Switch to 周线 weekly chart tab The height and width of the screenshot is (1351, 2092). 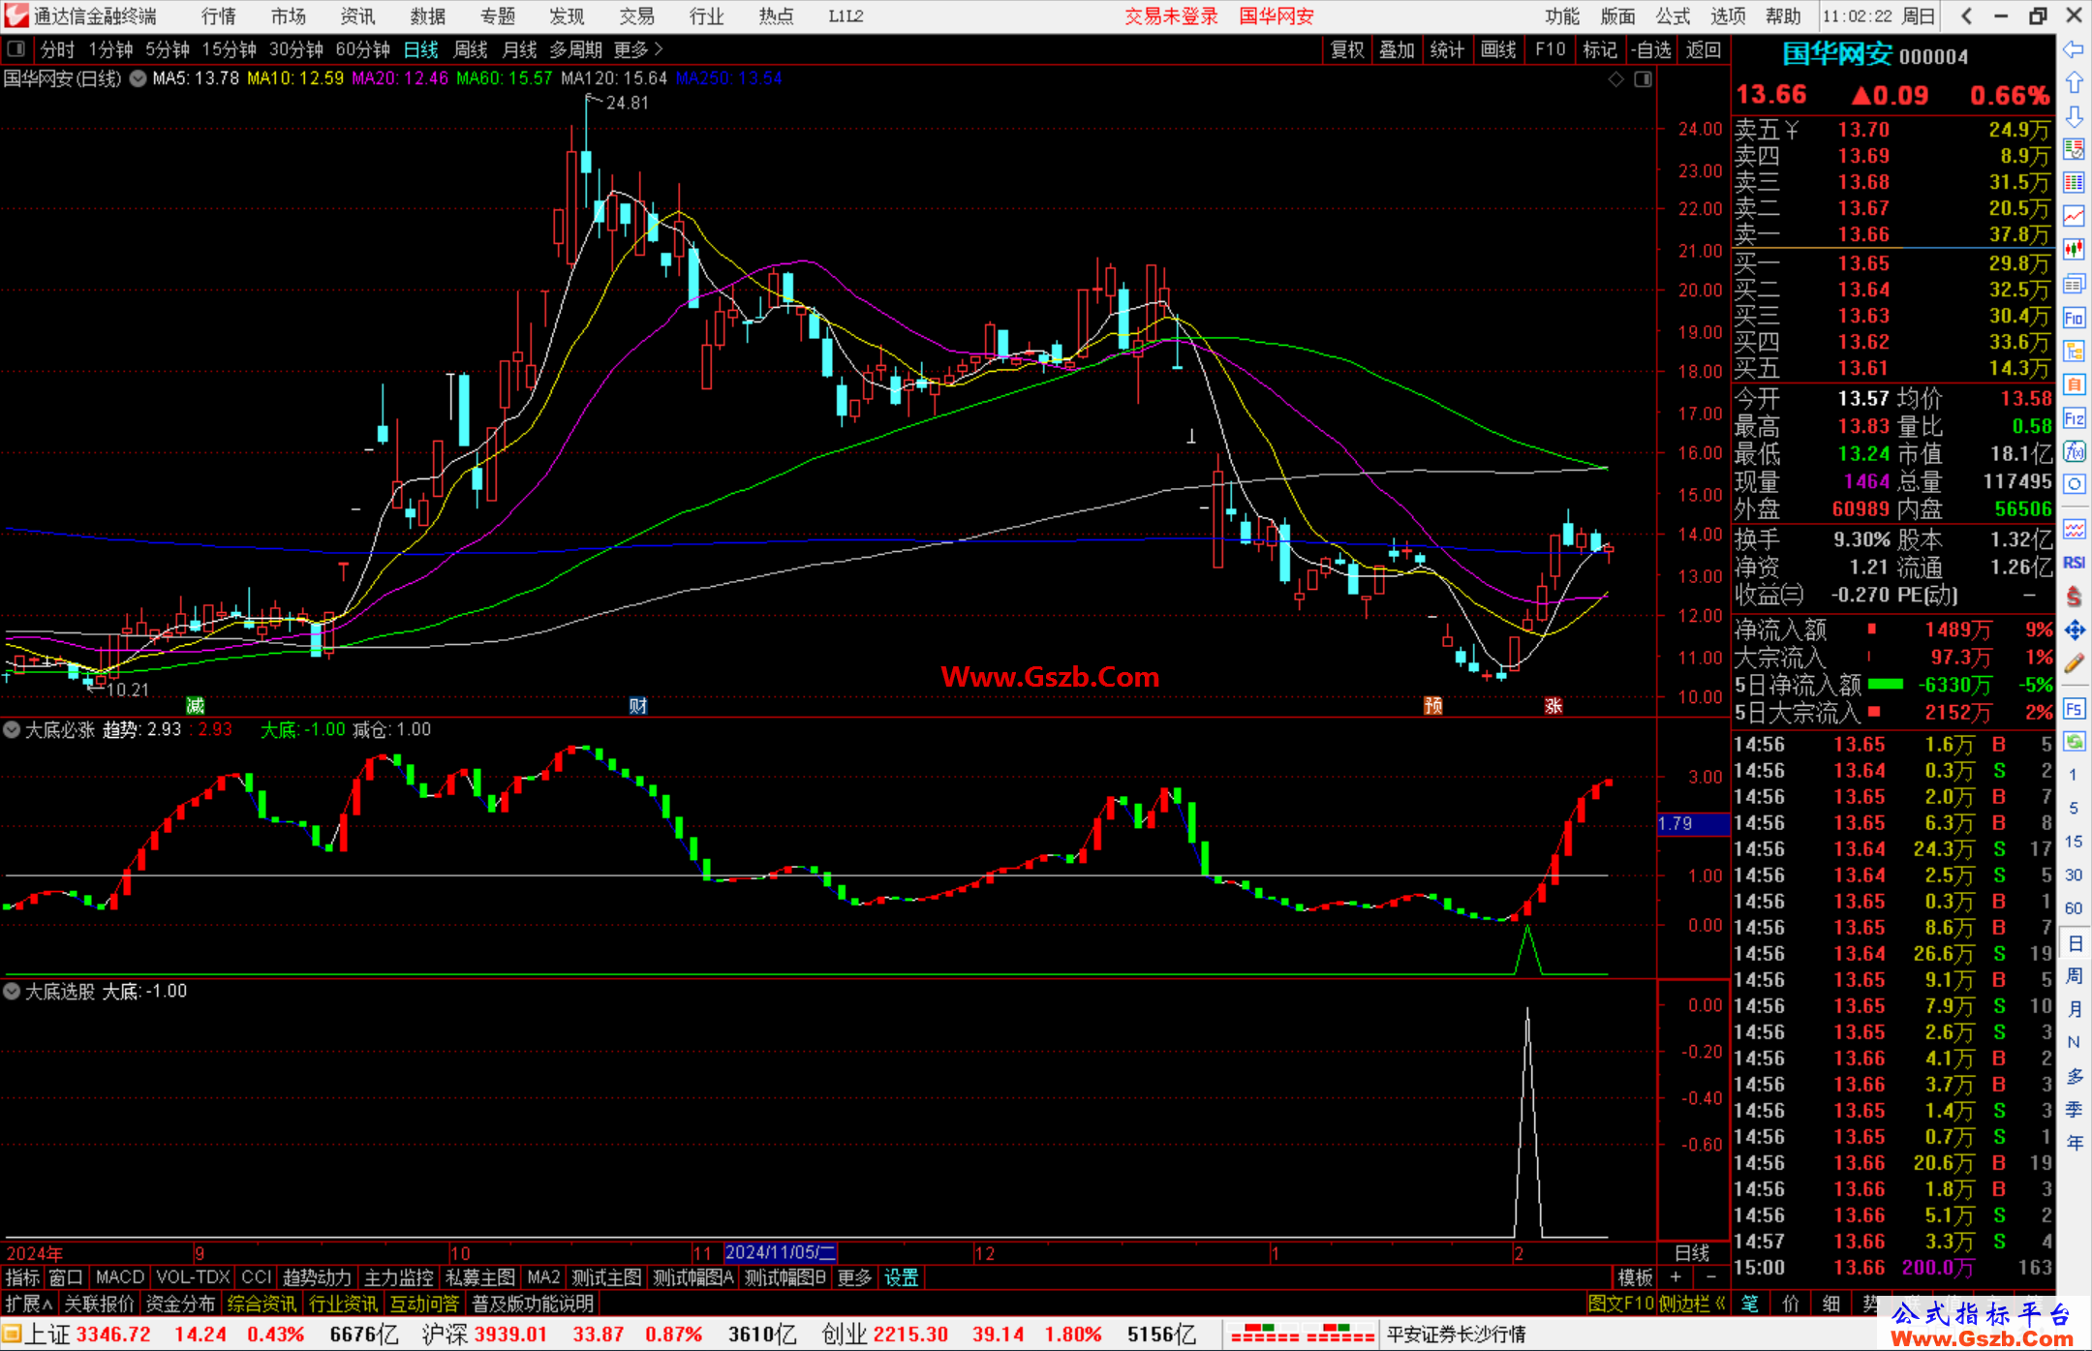[x=471, y=48]
